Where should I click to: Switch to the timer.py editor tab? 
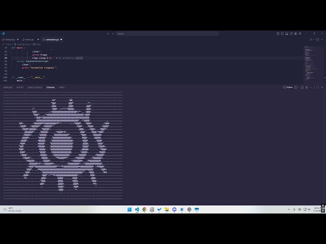30,40
